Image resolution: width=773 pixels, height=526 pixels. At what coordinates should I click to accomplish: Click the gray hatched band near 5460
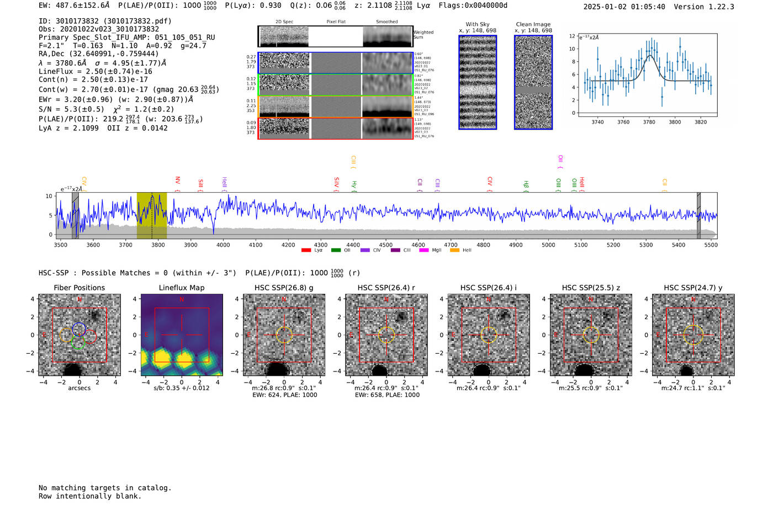698,216
